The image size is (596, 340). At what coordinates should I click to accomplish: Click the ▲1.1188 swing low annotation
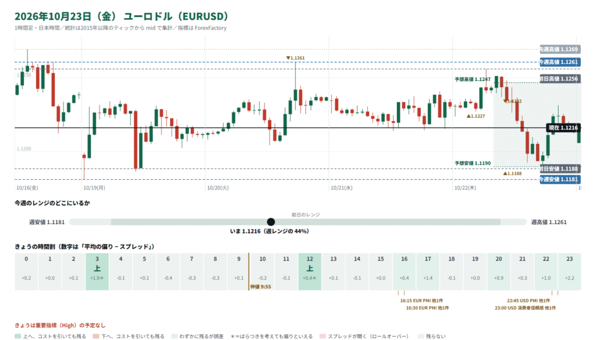coord(512,173)
